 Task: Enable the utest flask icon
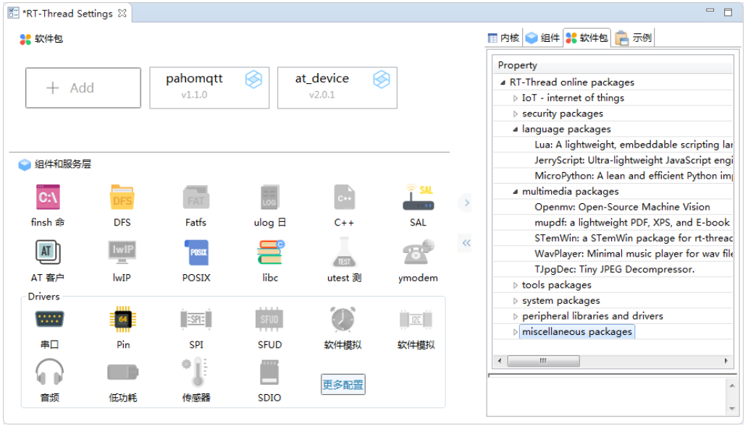(x=344, y=252)
